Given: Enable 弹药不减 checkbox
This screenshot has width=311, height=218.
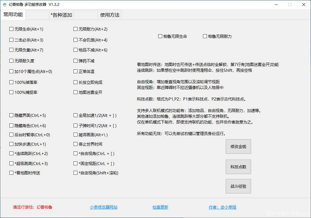Looking at the screenshot, I should click(x=76, y=61).
